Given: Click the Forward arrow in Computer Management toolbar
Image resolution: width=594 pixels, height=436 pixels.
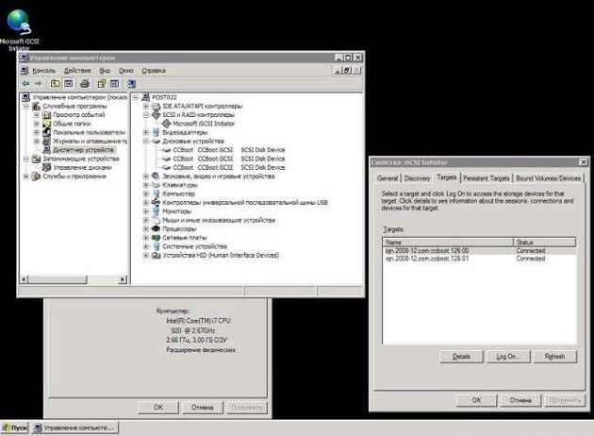Looking at the screenshot, I should (x=39, y=83).
